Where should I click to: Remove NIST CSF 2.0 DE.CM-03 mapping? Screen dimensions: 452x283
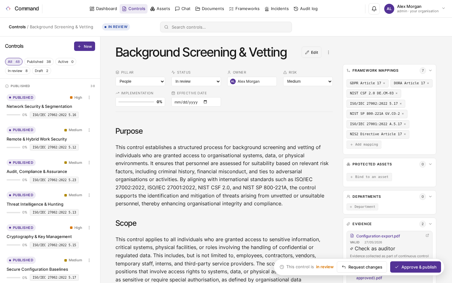pyautogui.click(x=396, y=93)
